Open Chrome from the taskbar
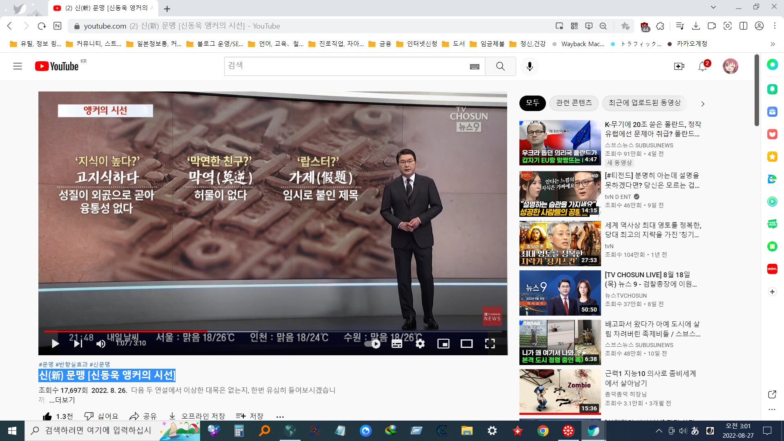784x441 pixels. [x=543, y=431]
